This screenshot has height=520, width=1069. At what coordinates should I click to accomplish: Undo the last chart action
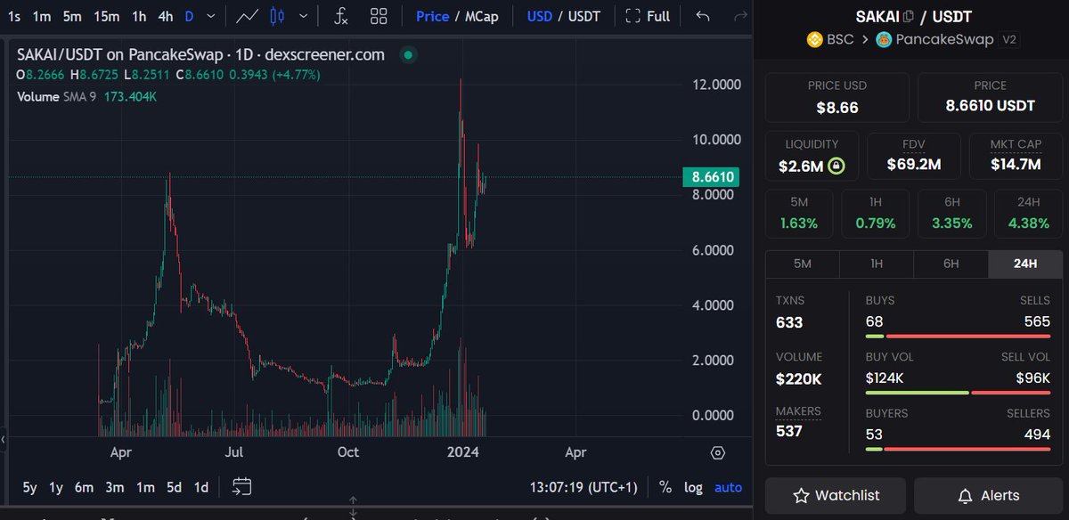coord(703,16)
